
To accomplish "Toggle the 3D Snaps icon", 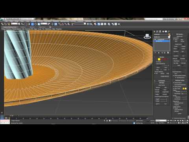I will pyautogui.click(x=59, y=24).
